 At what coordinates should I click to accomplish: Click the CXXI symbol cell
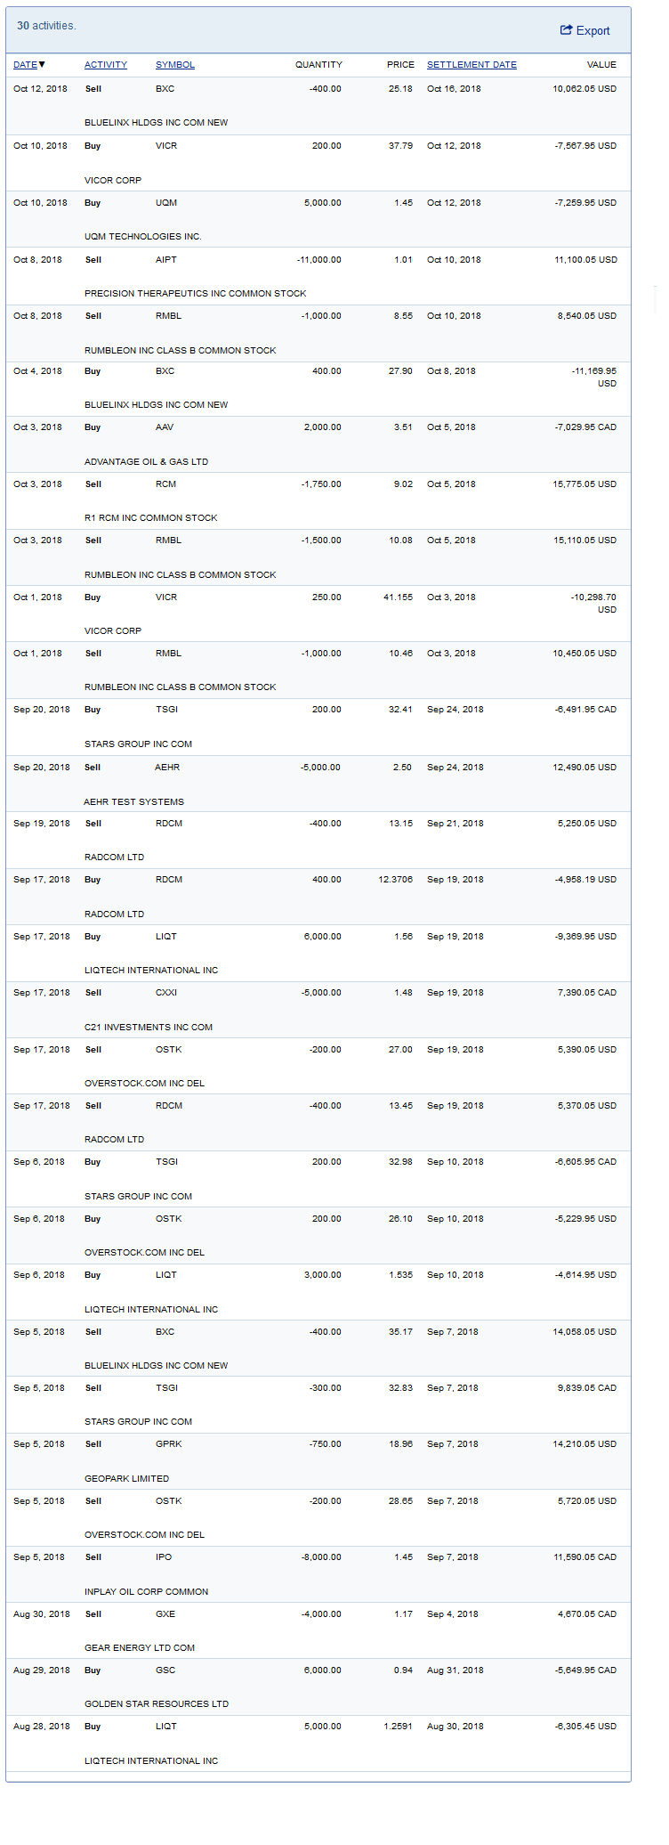coord(166,993)
